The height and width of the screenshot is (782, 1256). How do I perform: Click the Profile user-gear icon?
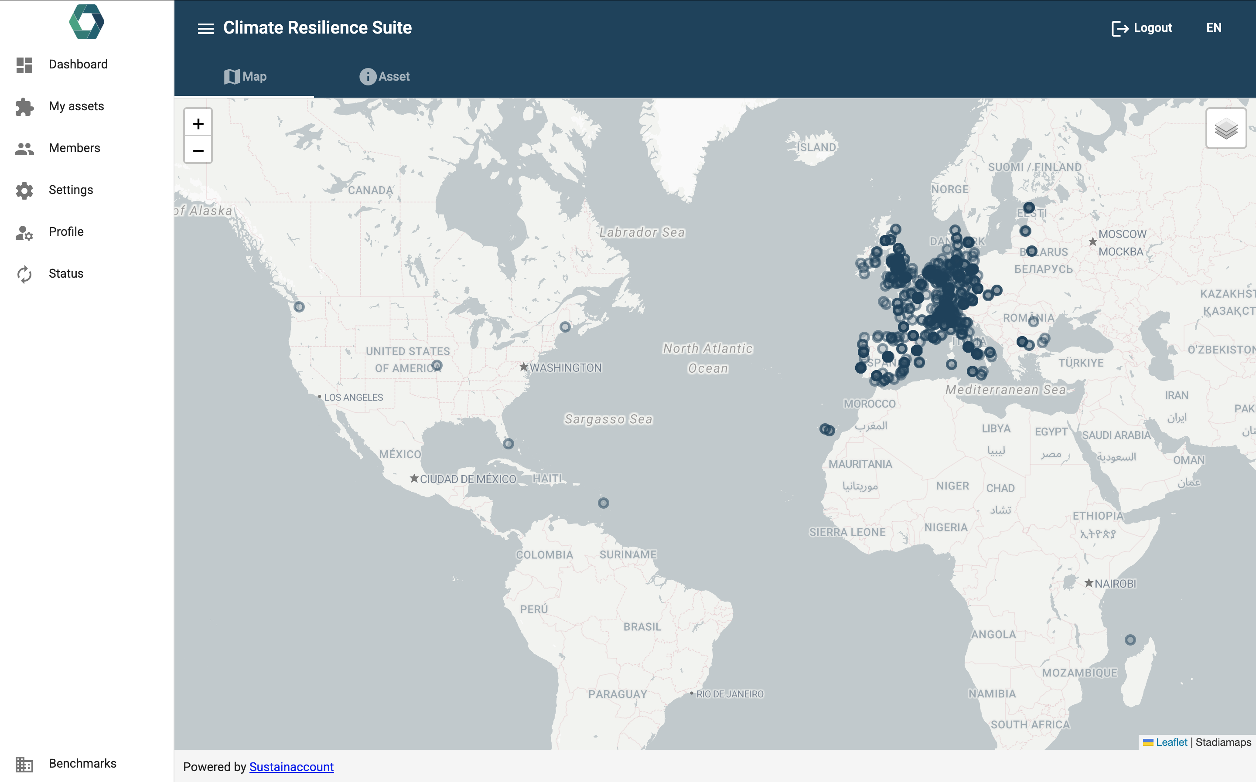[24, 232]
